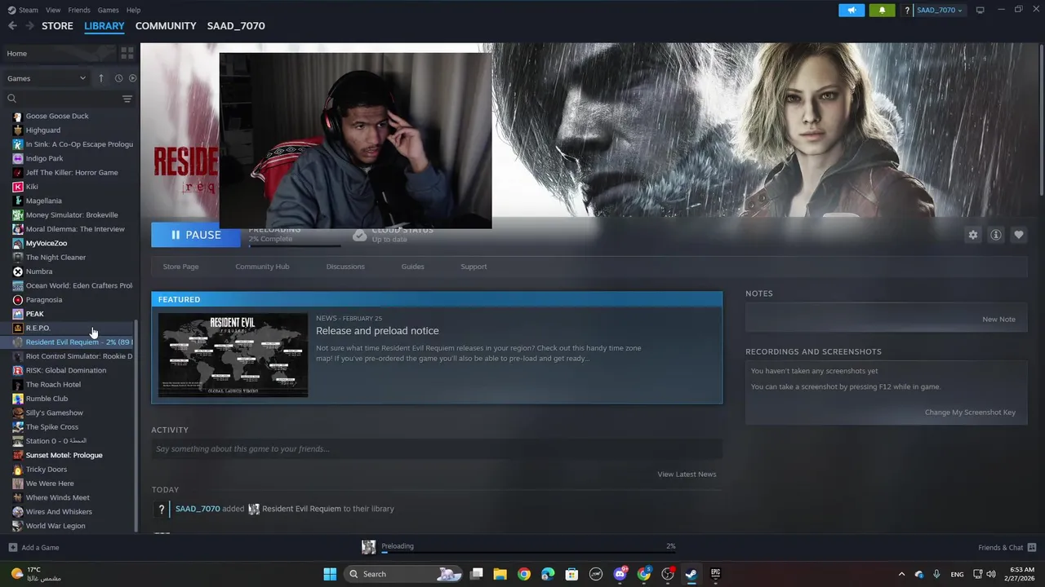The height and width of the screenshot is (587, 1045).
Task: Pause the preloading download
Action: point(196,235)
